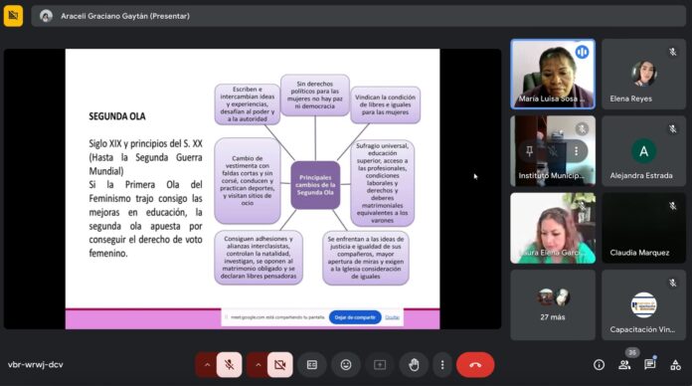Click the meeting code vbr-wrwj-dcv
This screenshot has height=386, width=692.
tap(36, 365)
